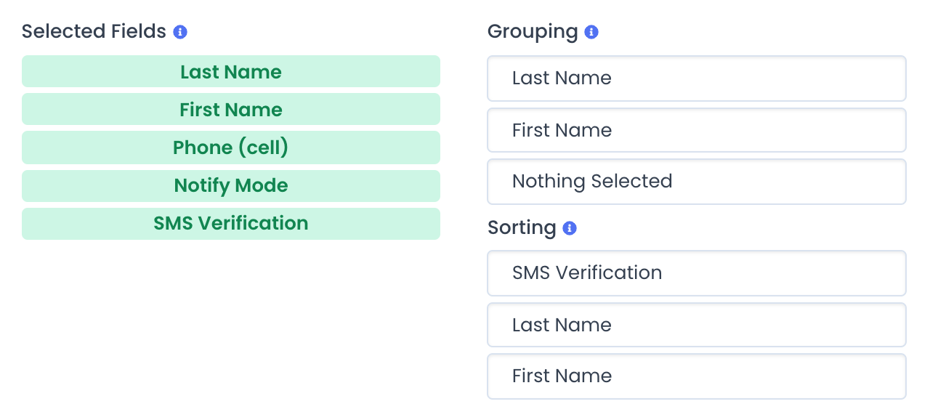Open the Nothing Selected grouping dropdown
Viewport: 930px width, 420px height.
(x=697, y=181)
